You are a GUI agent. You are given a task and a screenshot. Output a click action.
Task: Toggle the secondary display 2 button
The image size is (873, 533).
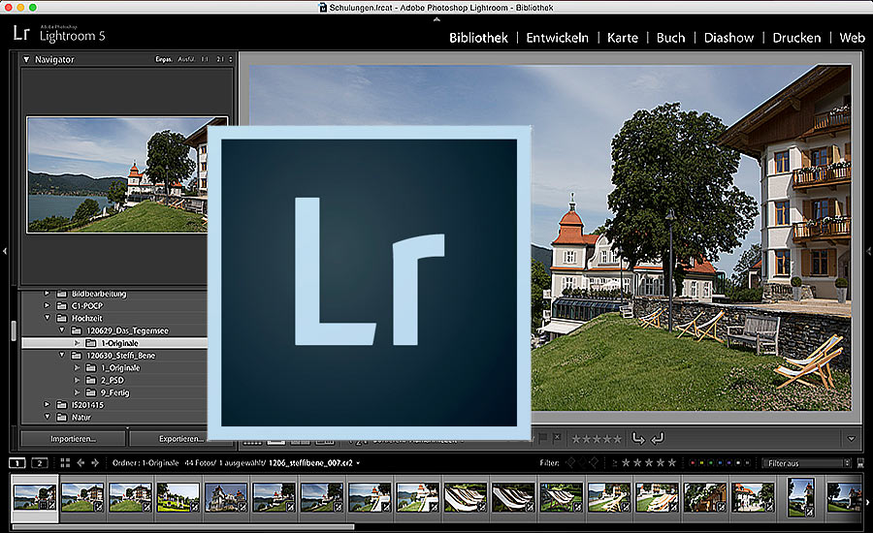[40, 463]
